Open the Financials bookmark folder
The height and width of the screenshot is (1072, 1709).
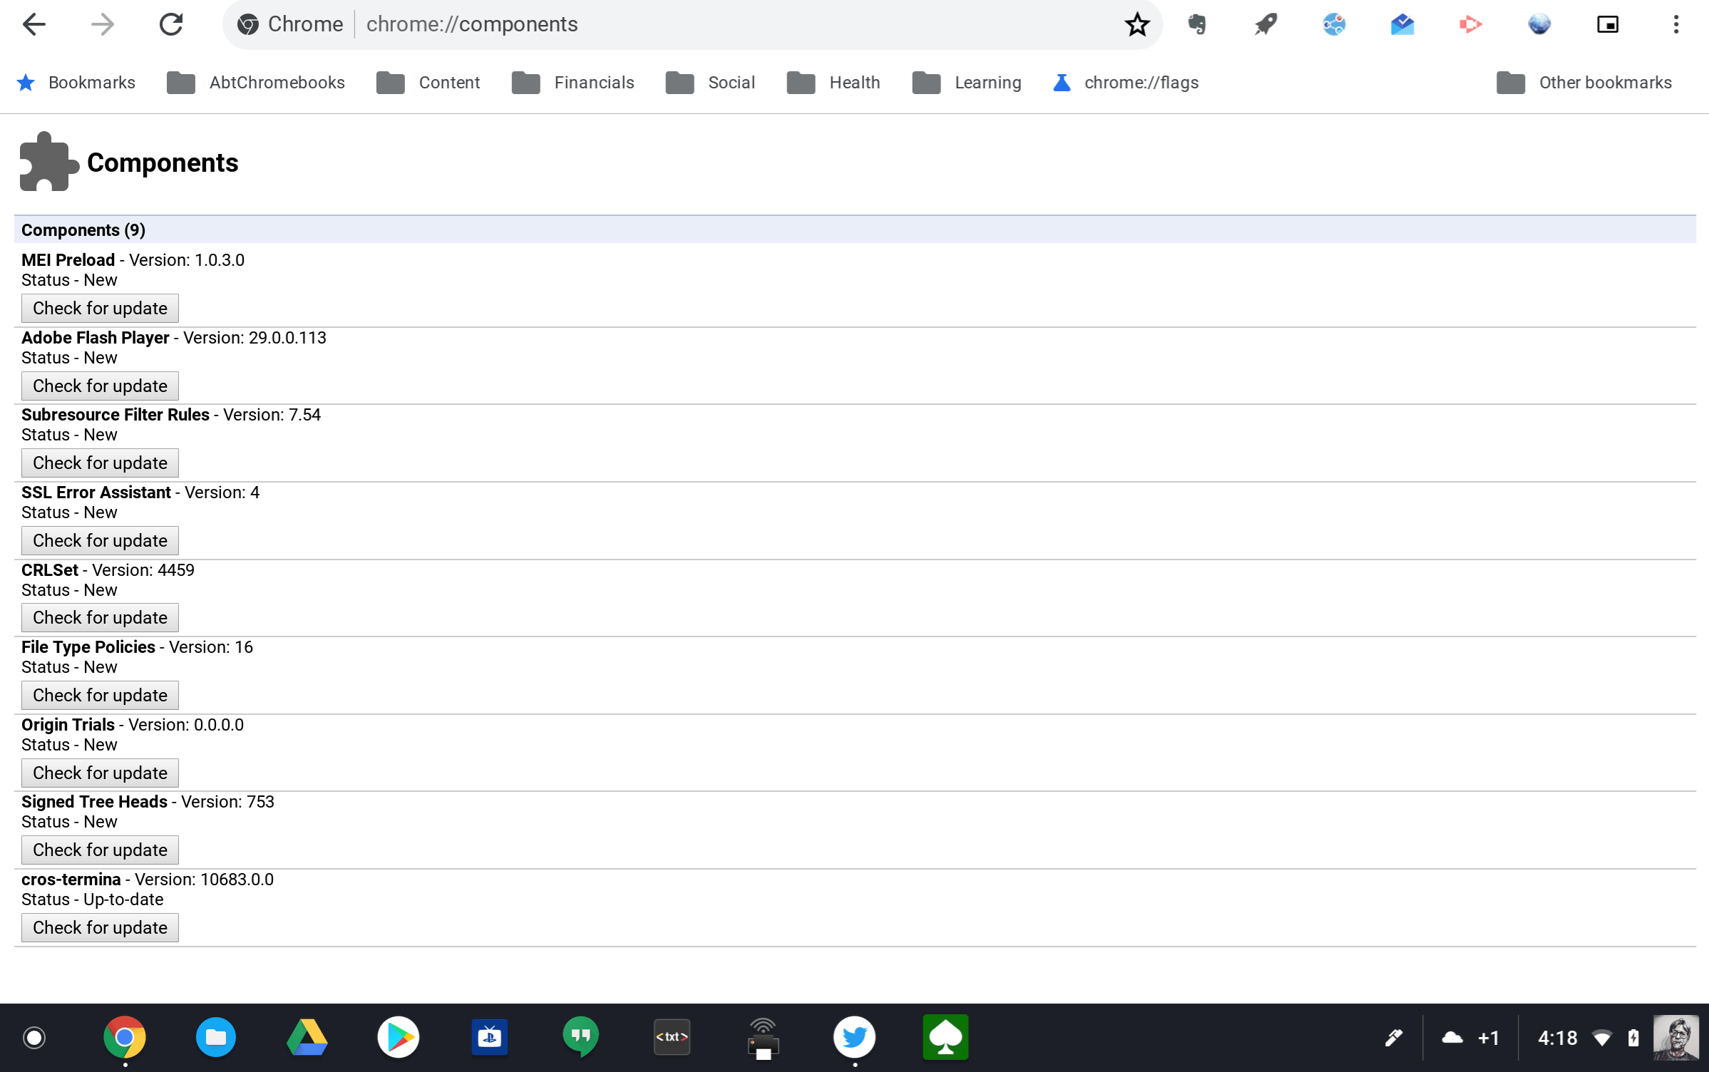[573, 83]
